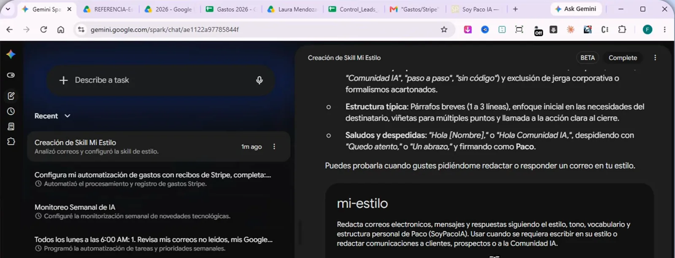The image size is (675, 258).
Task: Click the extension icon marked Off
Action: click(538, 30)
